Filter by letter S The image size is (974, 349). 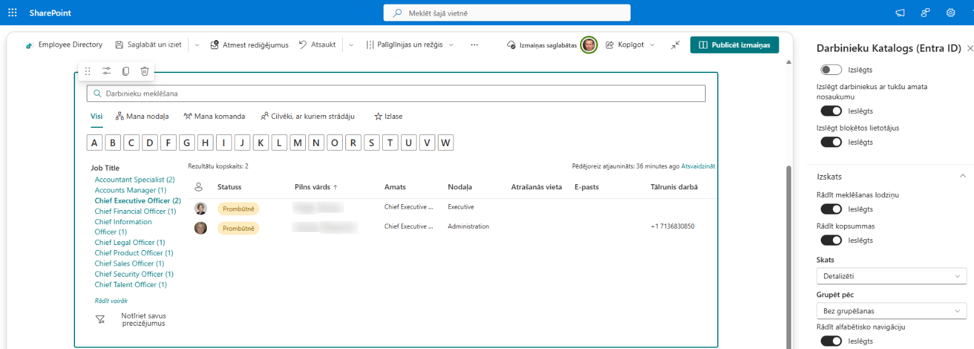tap(372, 143)
